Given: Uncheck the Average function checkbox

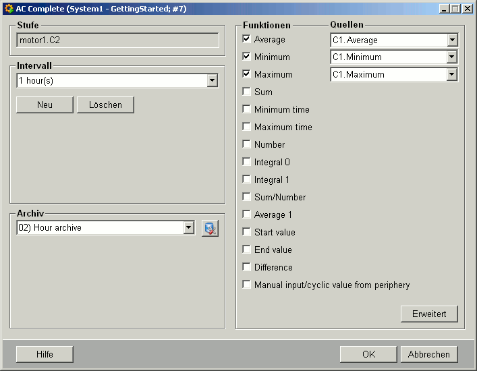Looking at the screenshot, I should [x=247, y=40].
